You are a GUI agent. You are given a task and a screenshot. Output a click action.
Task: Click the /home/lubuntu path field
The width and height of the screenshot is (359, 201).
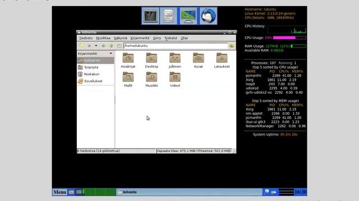[176, 46]
